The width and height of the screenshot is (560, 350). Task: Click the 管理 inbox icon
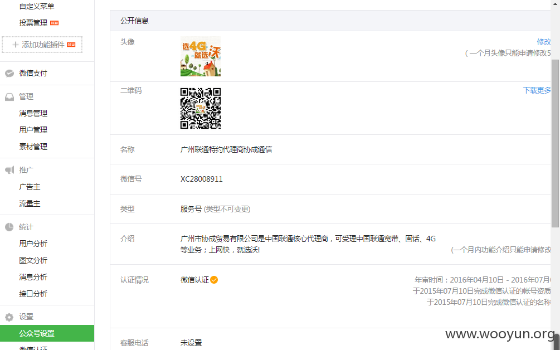click(x=9, y=97)
